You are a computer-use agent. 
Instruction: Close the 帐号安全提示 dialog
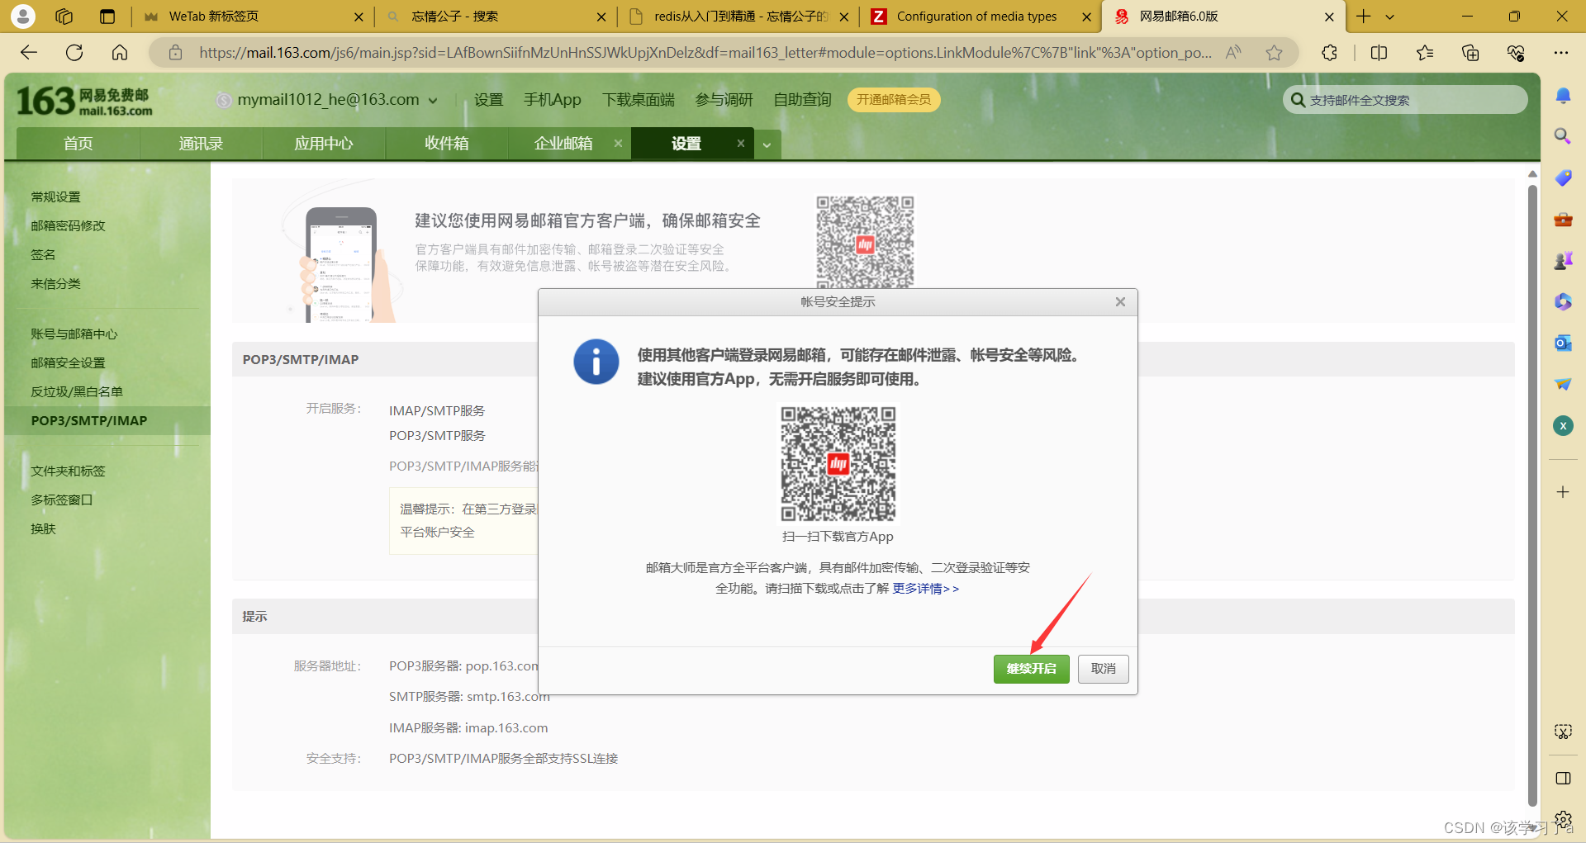(x=1120, y=302)
